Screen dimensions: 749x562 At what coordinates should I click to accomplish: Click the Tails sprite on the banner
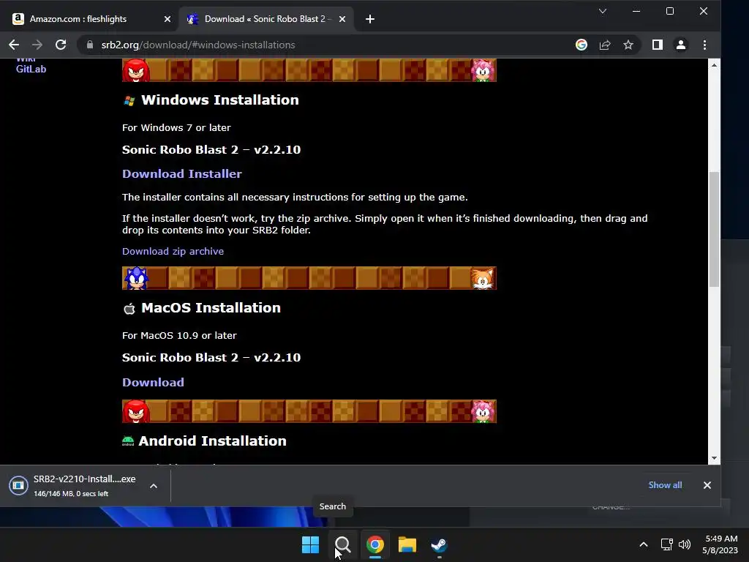[x=483, y=278]
